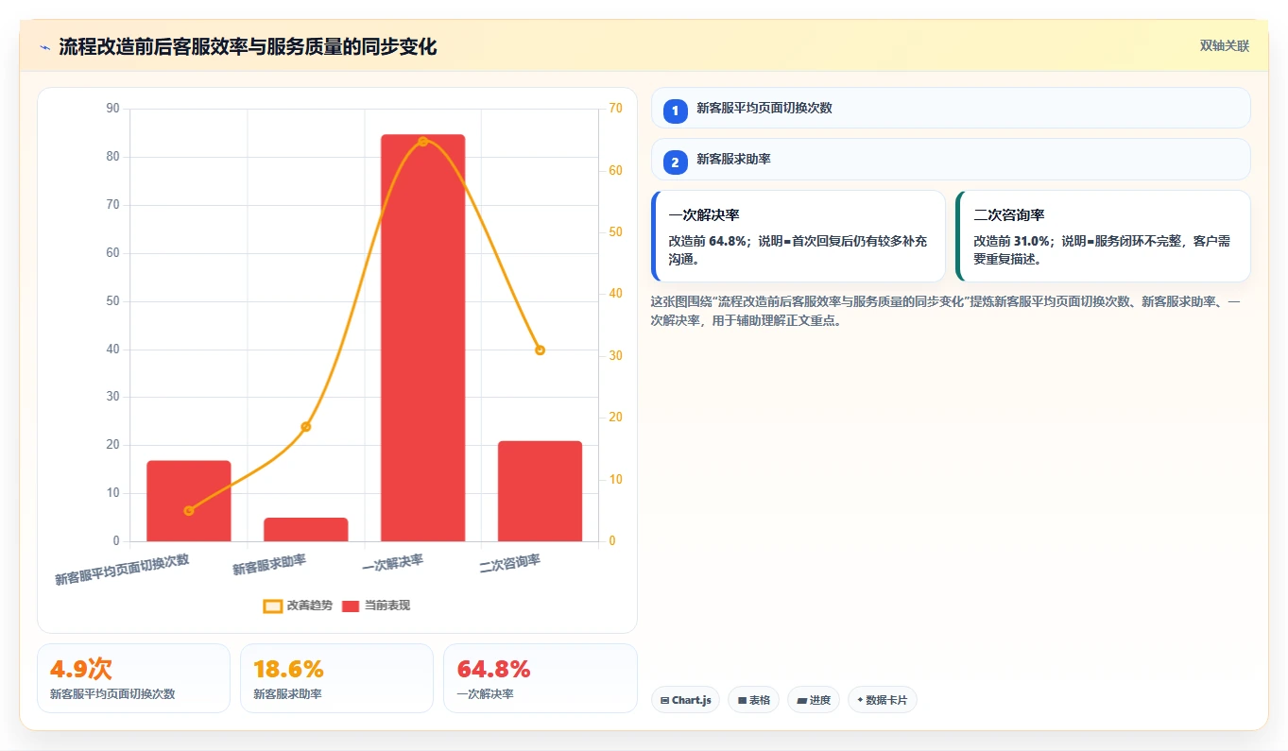This screenshot has height=751, width=1288.
Task: Click right axis value 70
Action: point(616,109)
